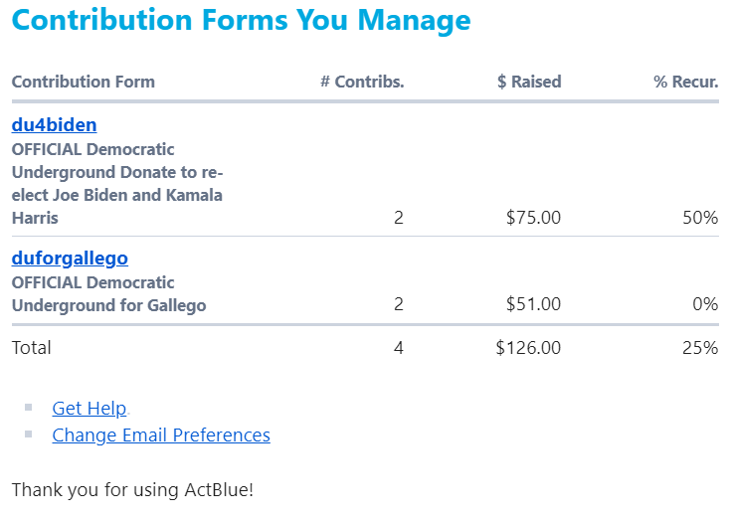Screen dimensions: 730x521
Task: Click the total contributions count 4
Action: [x=399, y=348]
